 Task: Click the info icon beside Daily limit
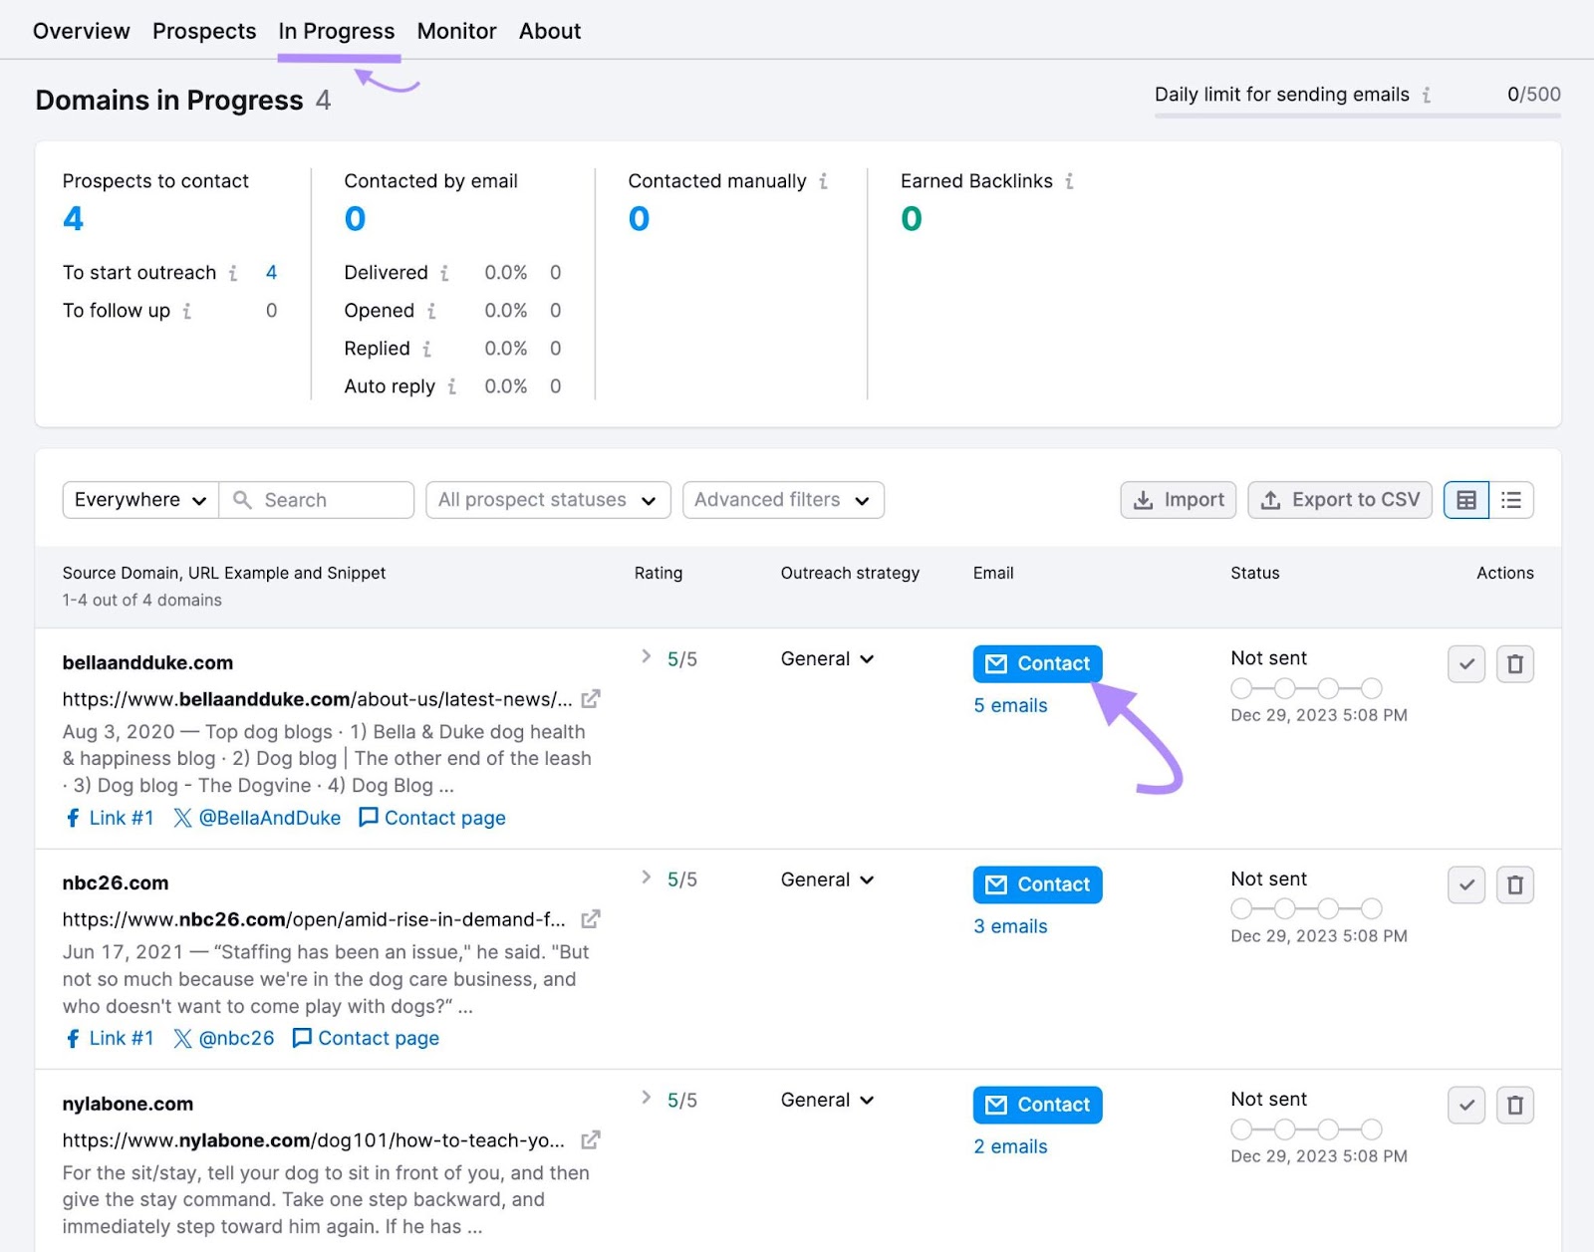click(x=1427, y=95)
